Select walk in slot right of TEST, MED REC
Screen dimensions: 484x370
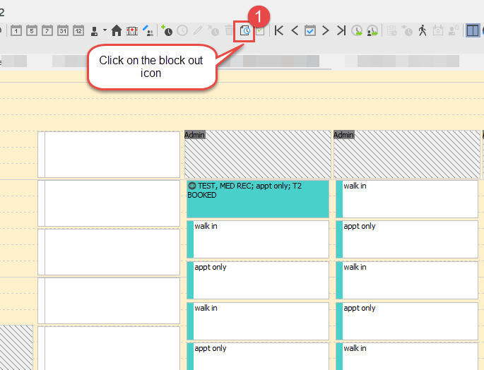point(407,199)
